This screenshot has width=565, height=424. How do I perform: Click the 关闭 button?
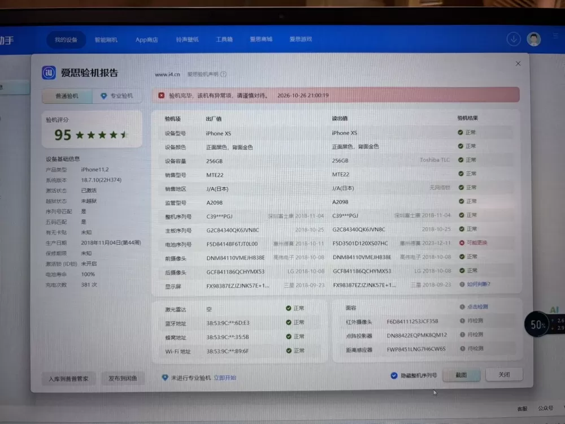coord(504,375)
